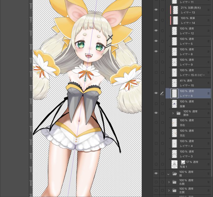The image size is (213, 197).
Task: Select the 右腕 folder row
Action: (x=188, y=182)
